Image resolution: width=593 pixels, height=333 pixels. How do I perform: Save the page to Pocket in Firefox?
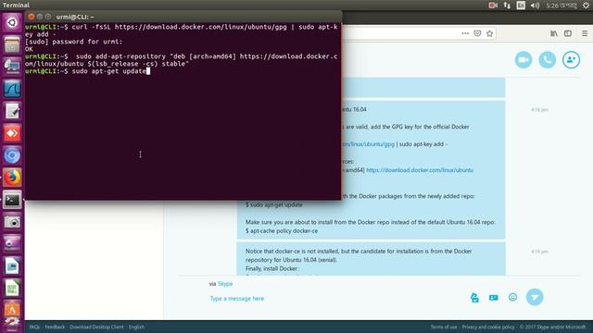point(478,33)
